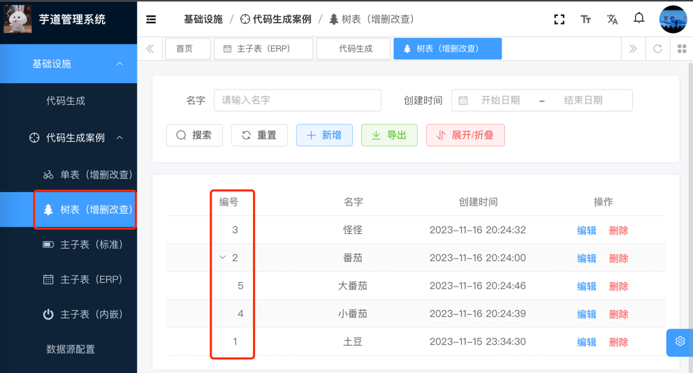Viewport: 693px width, 373px height.
Task: Select 开始日期 in date range picker
Action: [x=500, y=101]
